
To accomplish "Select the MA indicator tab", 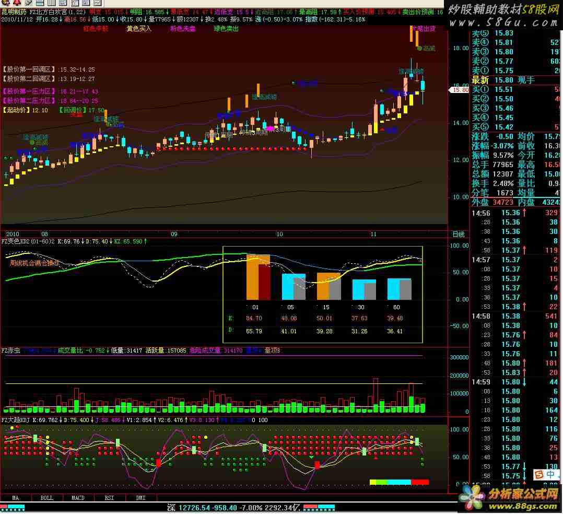I will click(16, 498).
